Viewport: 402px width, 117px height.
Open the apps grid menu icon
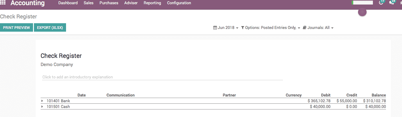pyautogui.click(x=3, y=2)
